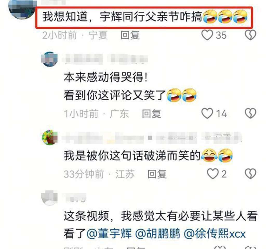The width and height of the screenshot is (266, 249).
Task: Tap broken heart on the Jiangsu reply
Action: click(x=250, y=174)
